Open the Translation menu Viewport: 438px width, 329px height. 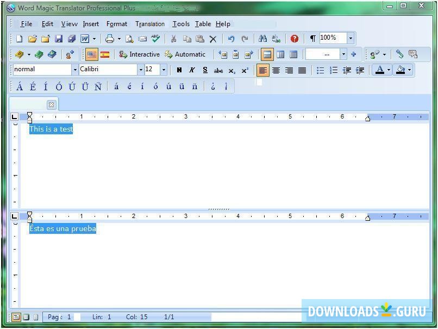149,24
